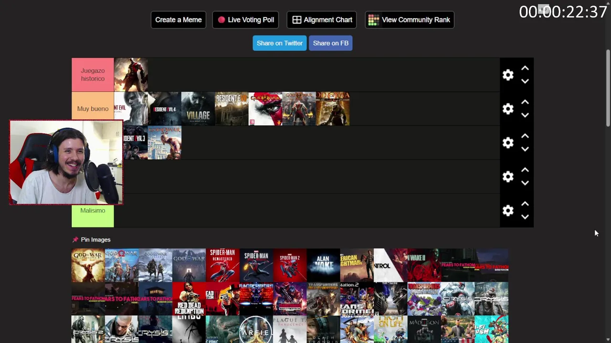The height and width of the screenshot is (343, 611).
Task: View Community Rank
Action: [410, 20]
